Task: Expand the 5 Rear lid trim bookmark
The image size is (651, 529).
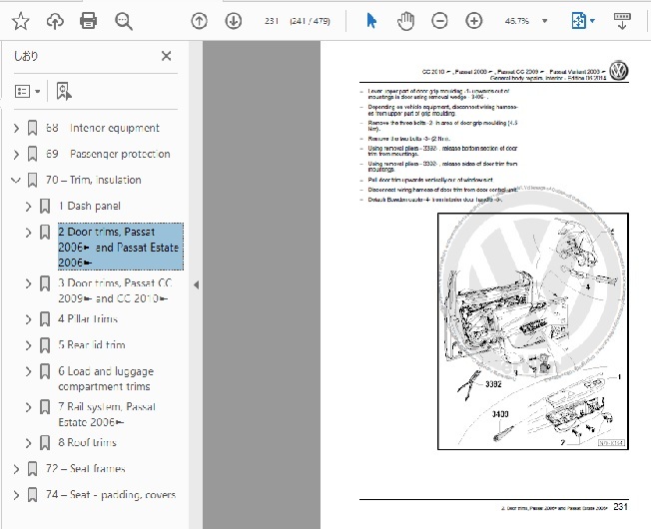Action: [x=28, y=345]
